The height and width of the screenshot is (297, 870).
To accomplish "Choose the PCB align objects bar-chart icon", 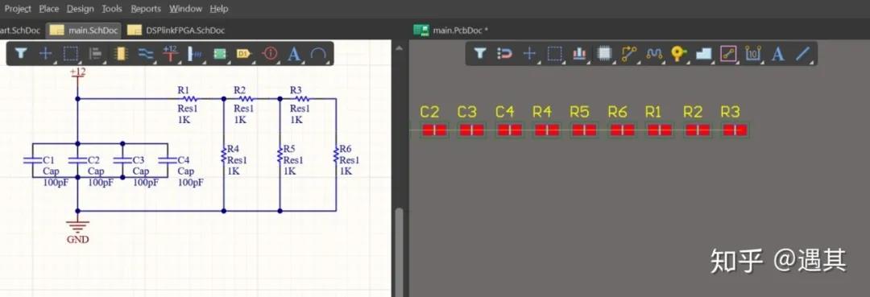I will coord(579,53).
